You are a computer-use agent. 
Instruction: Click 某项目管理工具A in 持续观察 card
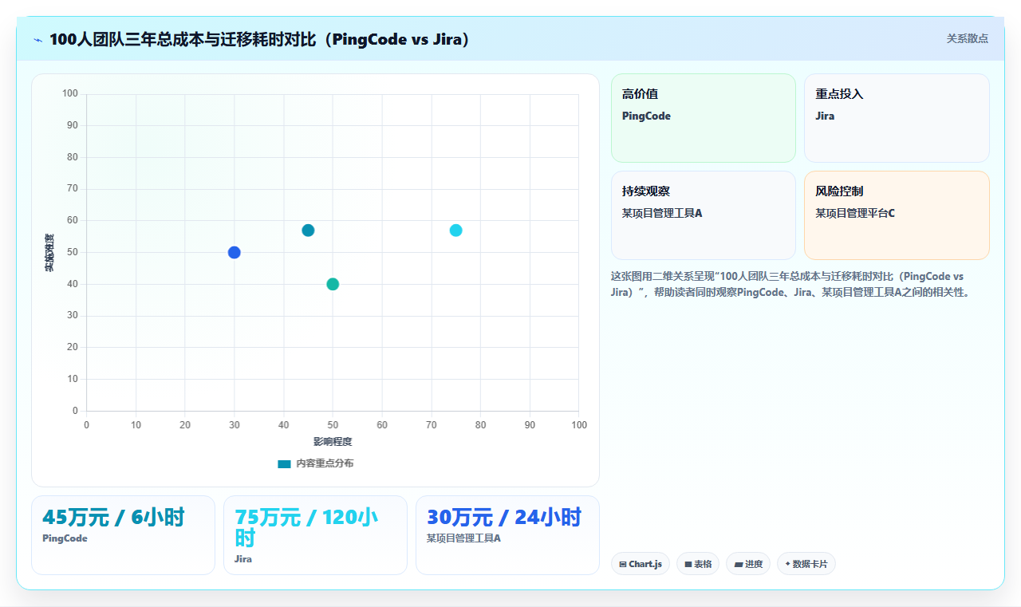click(662, 214)
